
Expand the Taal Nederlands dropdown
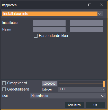[68, 96]
